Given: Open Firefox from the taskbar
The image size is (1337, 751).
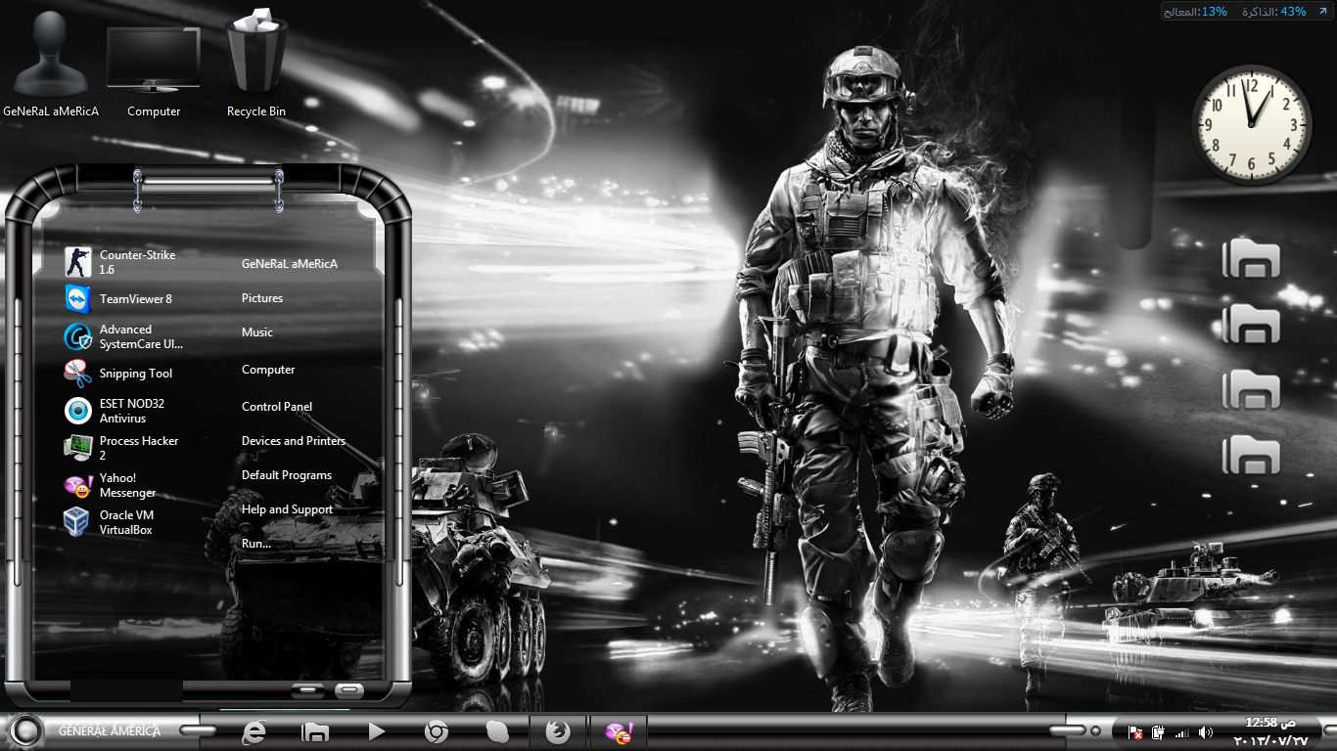Looking at the screenshot, I should coord(558,731).
